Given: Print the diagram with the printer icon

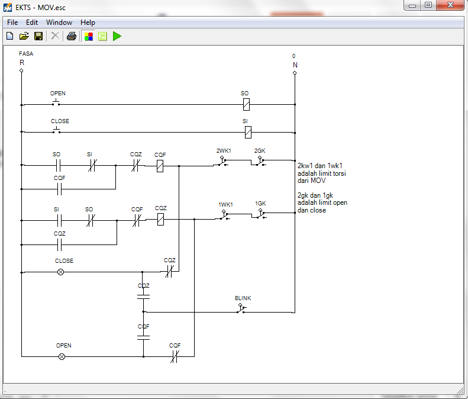Looking at the screenshot, I should click(72, 36).
